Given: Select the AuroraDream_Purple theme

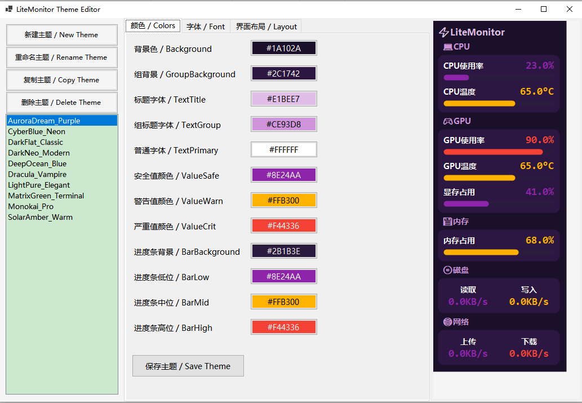Looking at the screenshot, I should point(62,121).
